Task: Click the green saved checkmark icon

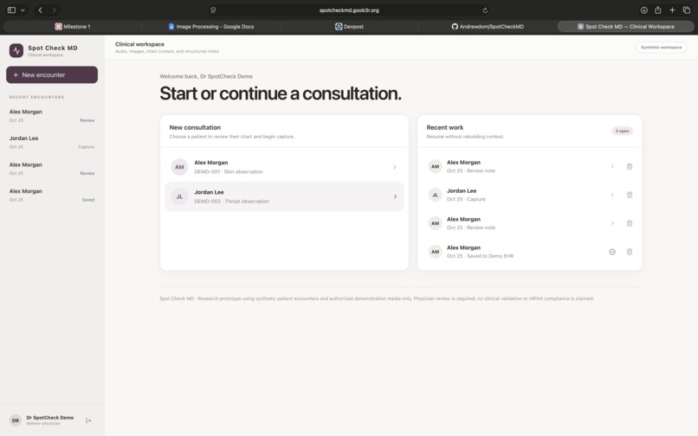Action: [612, 252]
